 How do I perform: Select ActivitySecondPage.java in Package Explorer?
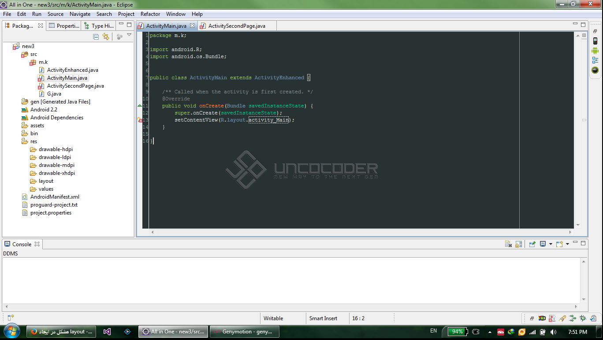coord(71,86)
